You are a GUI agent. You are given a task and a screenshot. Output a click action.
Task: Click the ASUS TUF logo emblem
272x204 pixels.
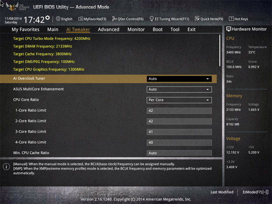click(12, 7)
